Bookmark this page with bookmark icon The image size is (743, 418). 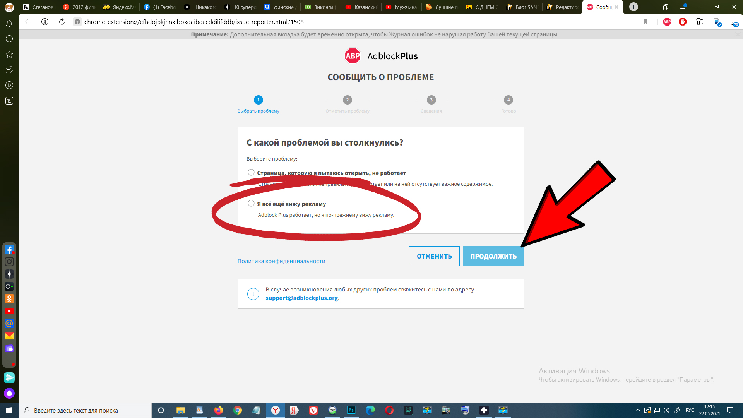coord(645,22)
